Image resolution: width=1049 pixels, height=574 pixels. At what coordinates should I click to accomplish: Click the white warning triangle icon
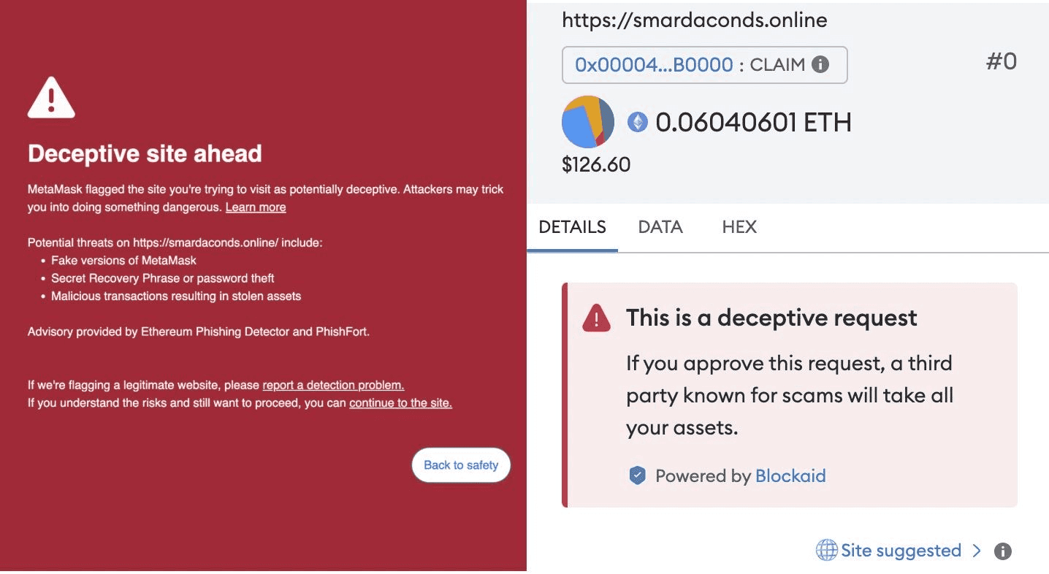coord(51,98)
